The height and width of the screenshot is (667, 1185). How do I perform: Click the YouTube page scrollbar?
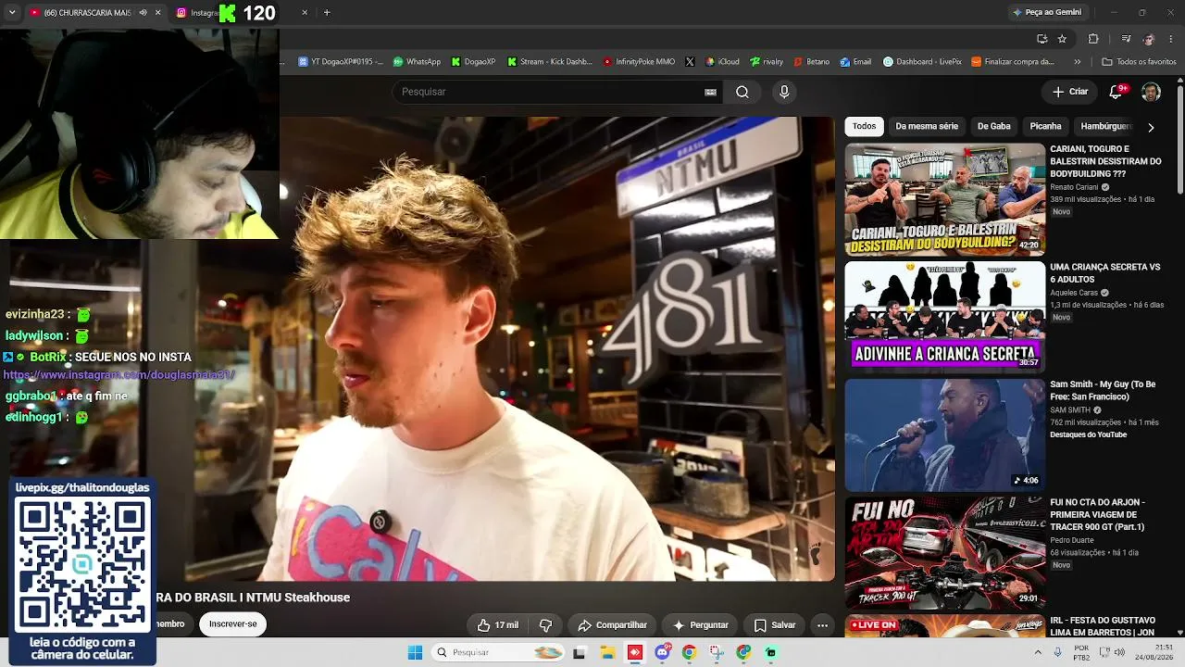1180,139
